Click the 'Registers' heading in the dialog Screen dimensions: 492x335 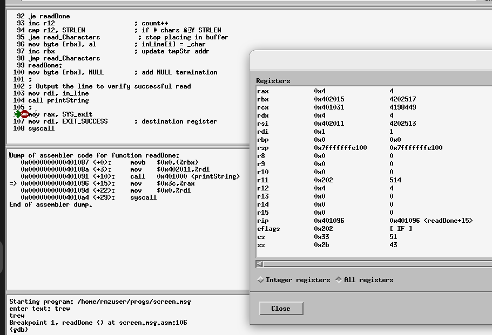point(273,81)
